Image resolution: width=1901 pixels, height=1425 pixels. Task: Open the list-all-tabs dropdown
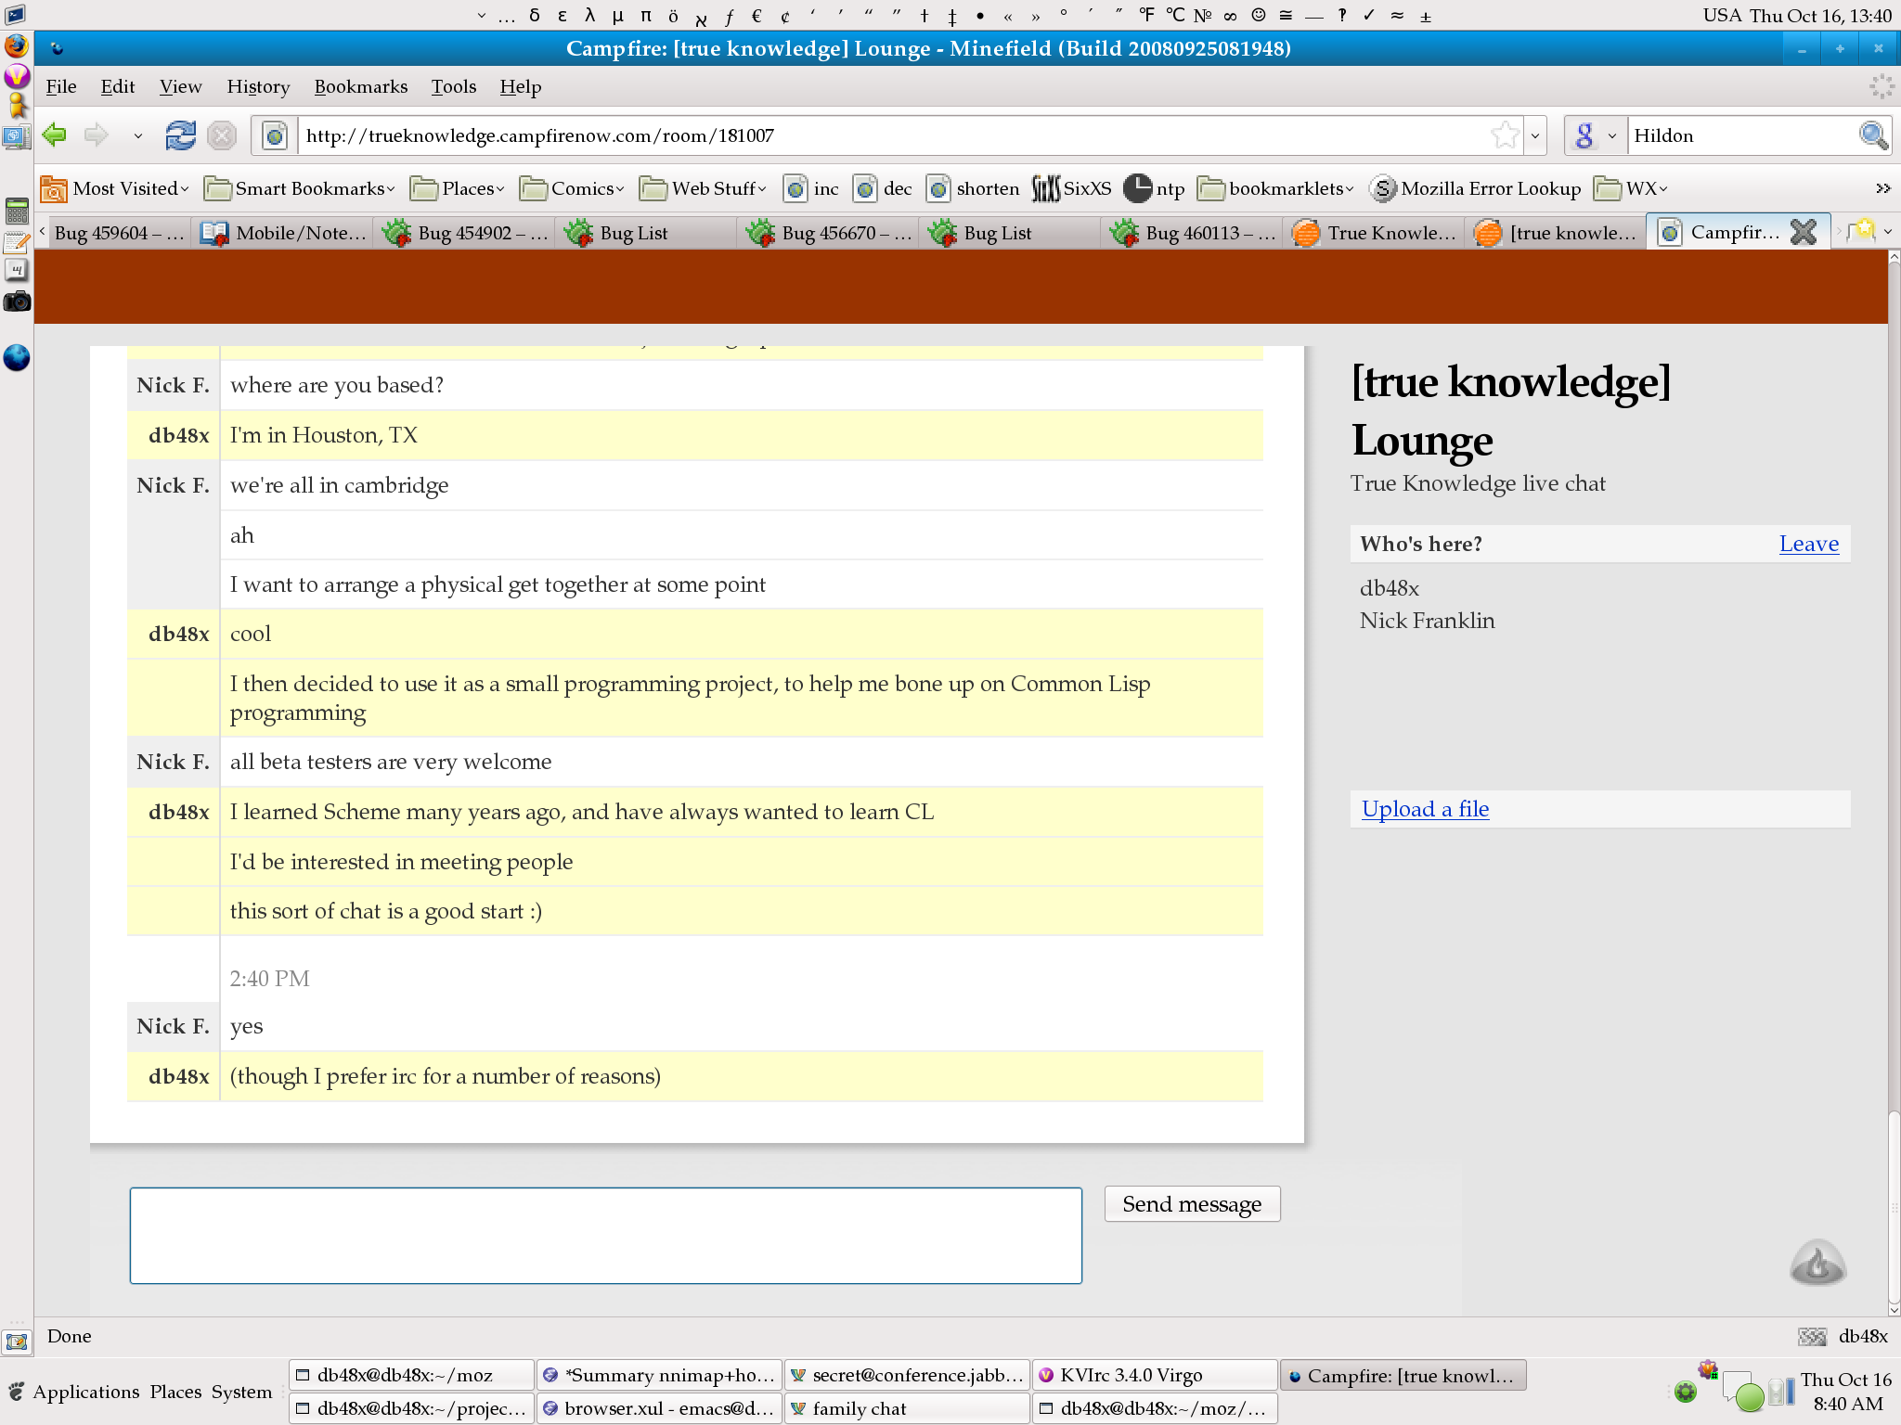(1888, 232)
